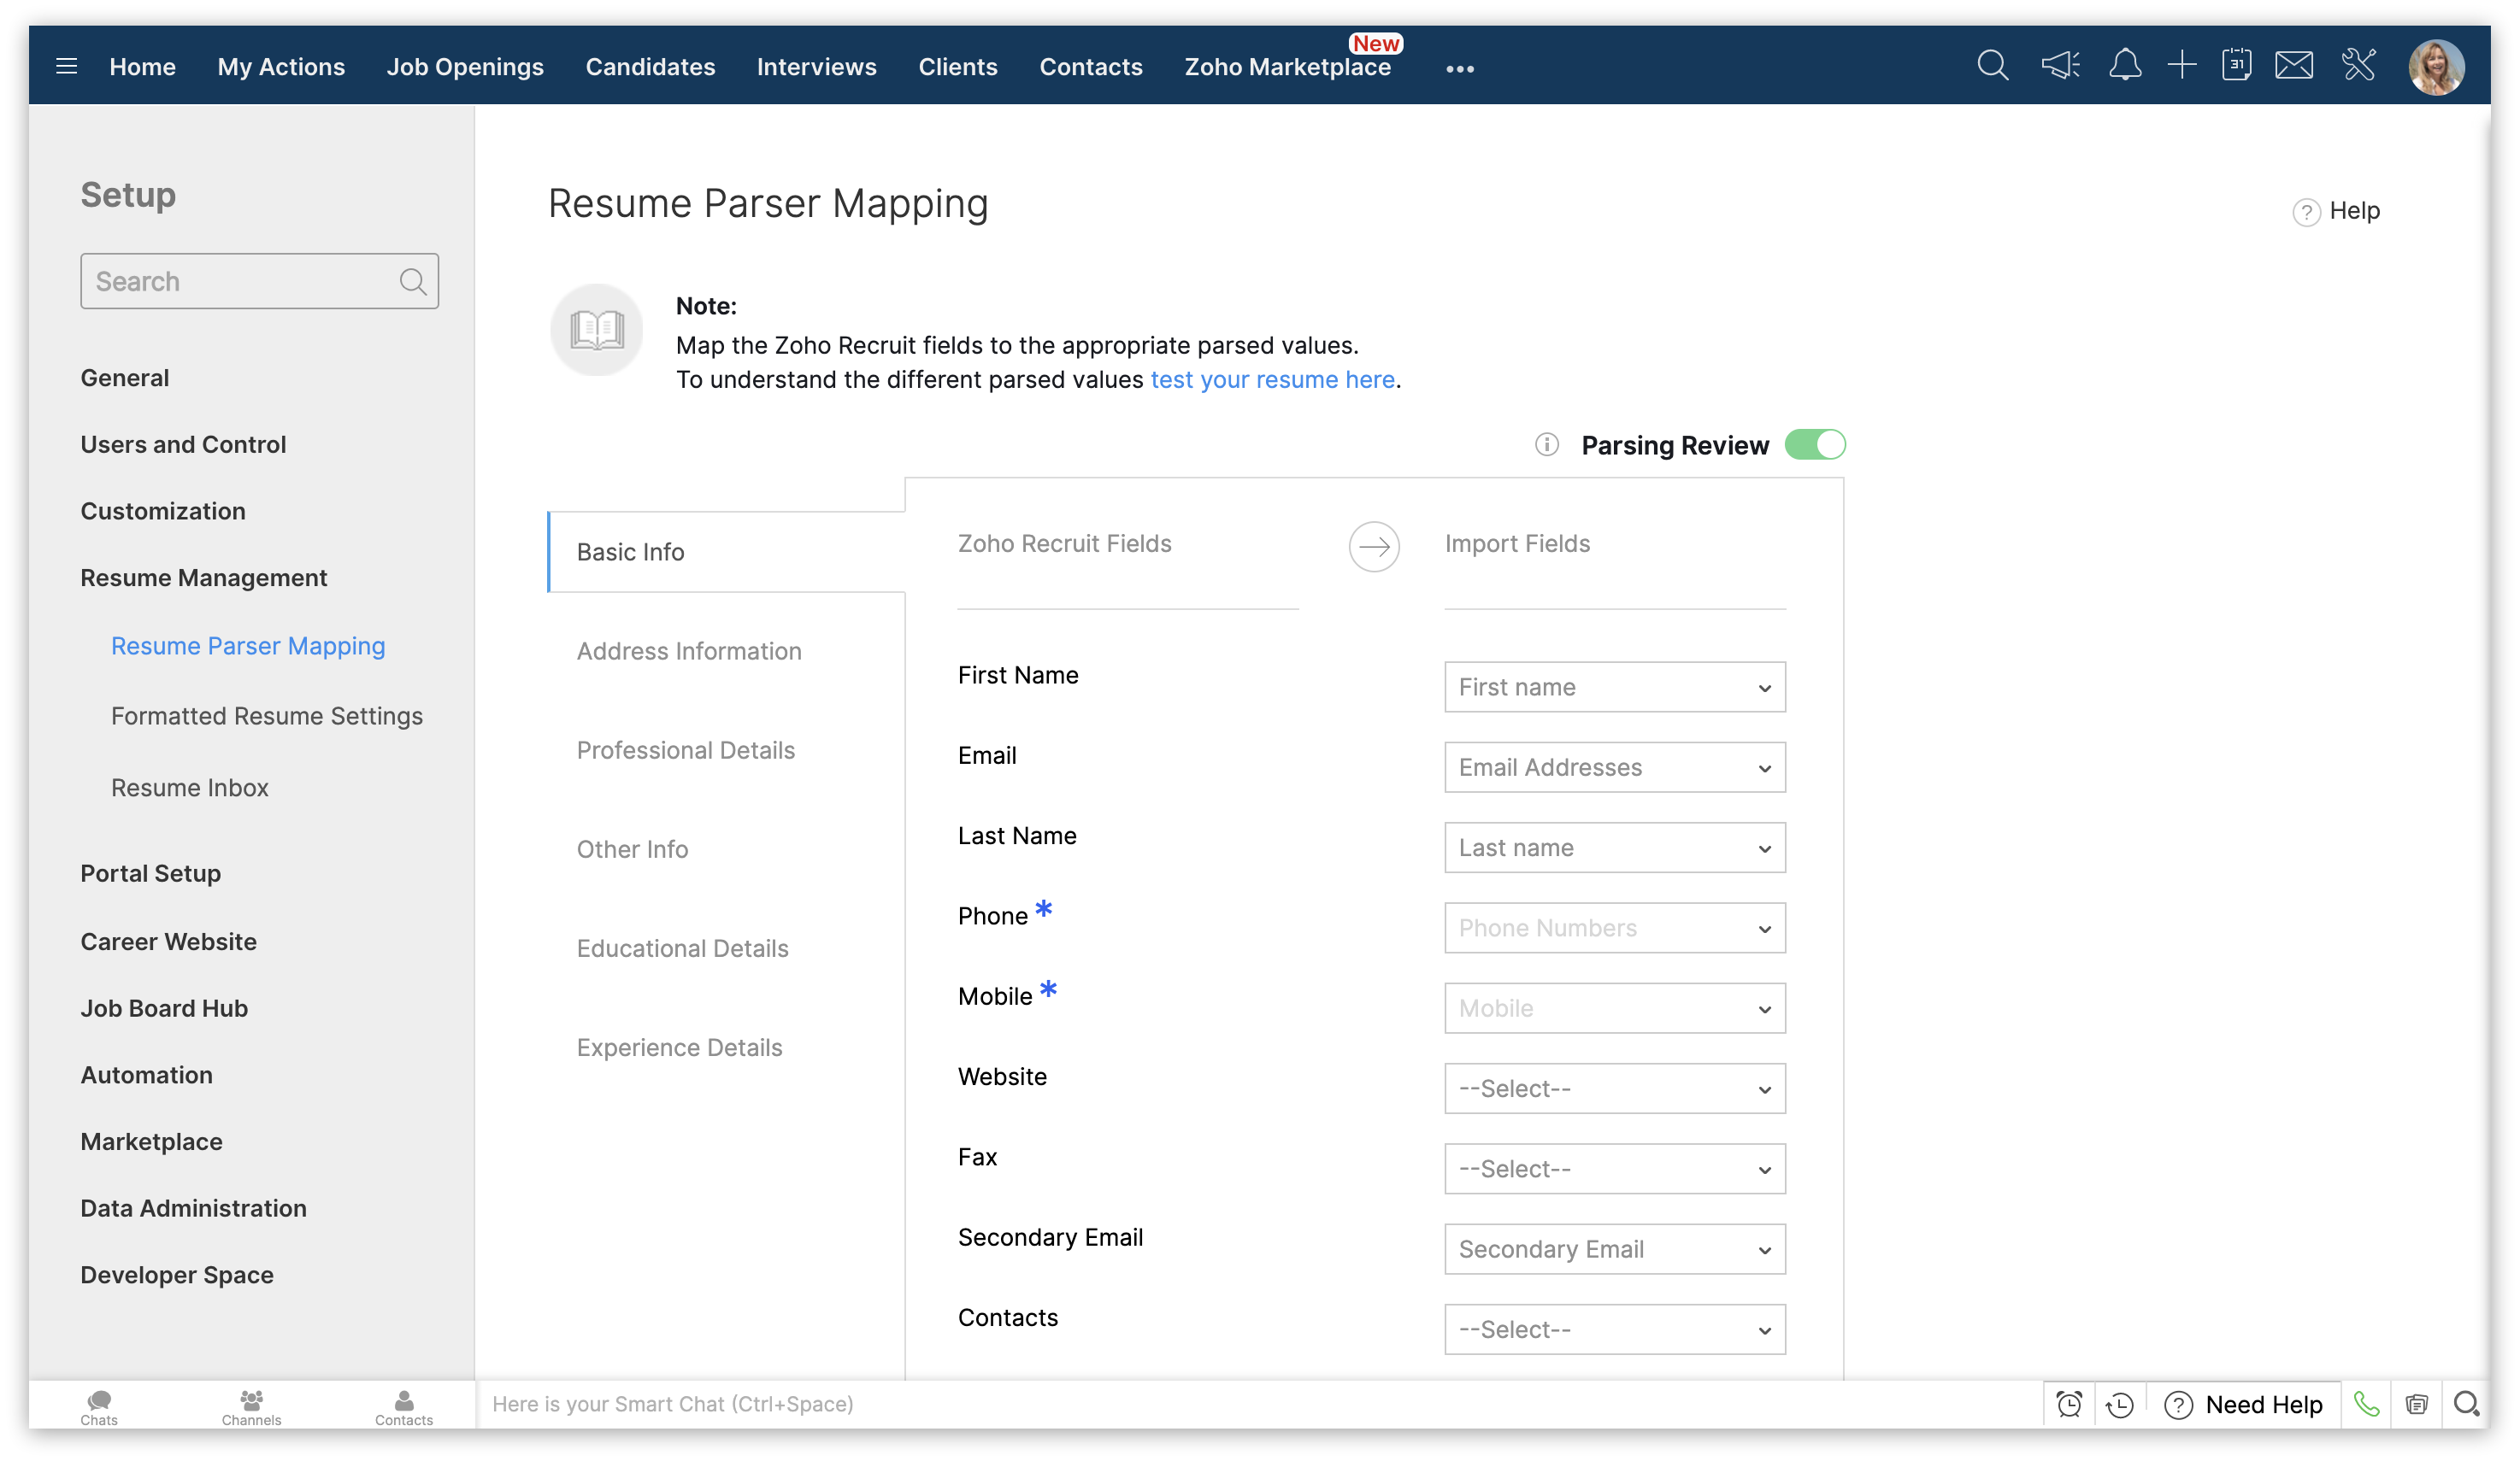
Task: Click the phone call icon in bottom bar
Action: click(2366, 1404)
